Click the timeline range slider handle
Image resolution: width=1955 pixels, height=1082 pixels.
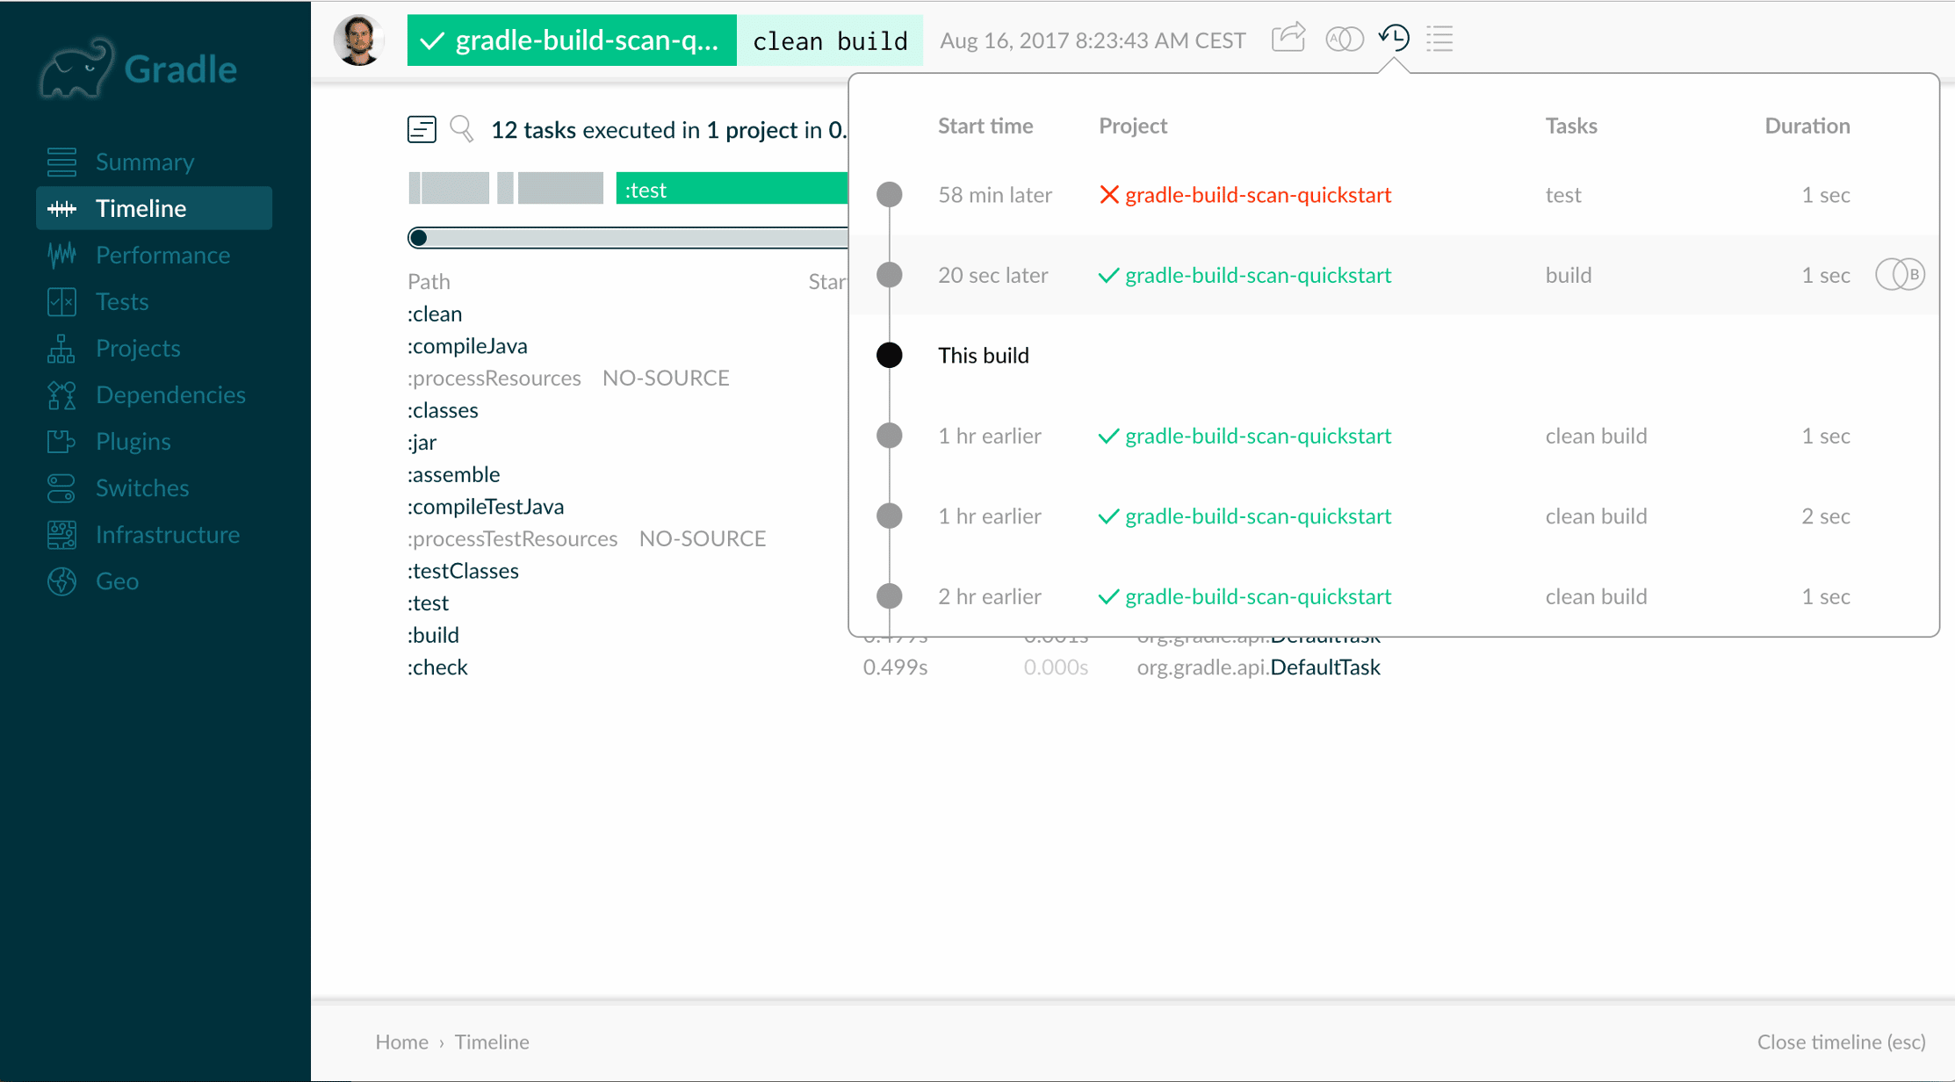(419, 237)
